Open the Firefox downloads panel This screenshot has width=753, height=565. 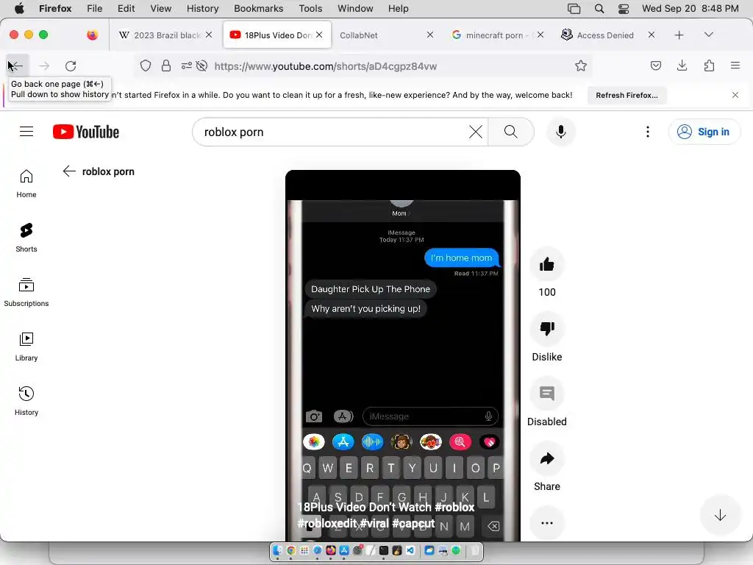click(682, 65)
